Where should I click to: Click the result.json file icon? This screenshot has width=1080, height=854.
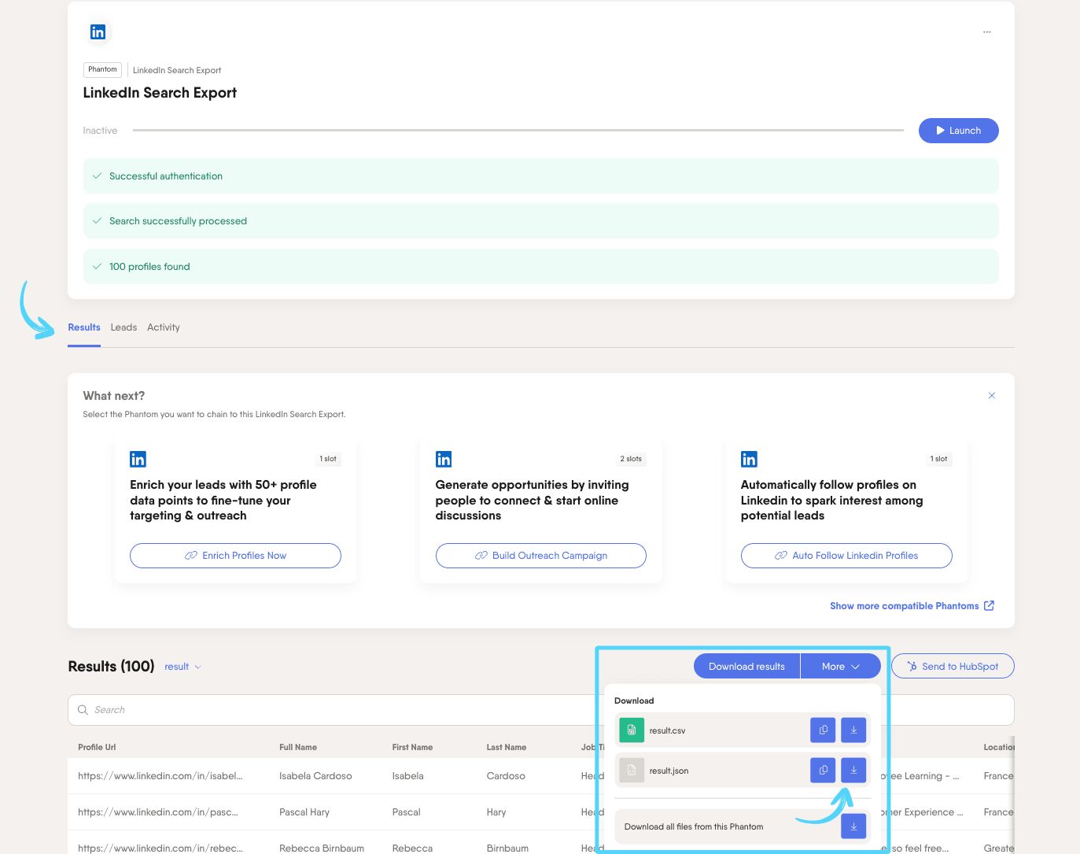coord(632,770)
